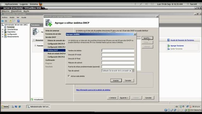Screen dimensions: 202x114
Task: Launch Firefox from the Ubuntu top panel
Action: point(41,4)
